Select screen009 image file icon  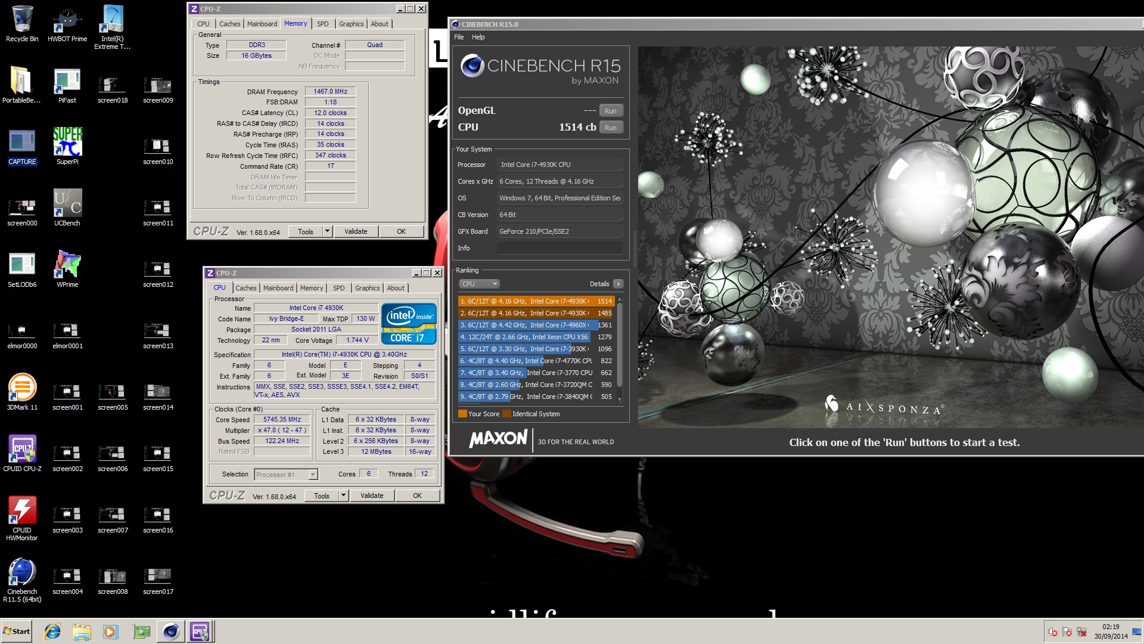click(x=158, y=90)
